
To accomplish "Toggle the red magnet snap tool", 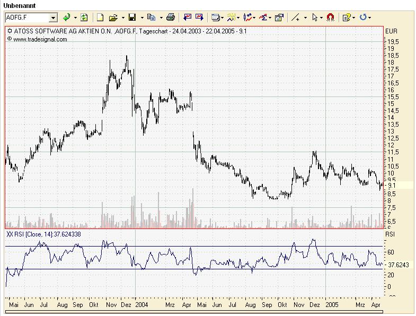I will (x=330, y=17).
